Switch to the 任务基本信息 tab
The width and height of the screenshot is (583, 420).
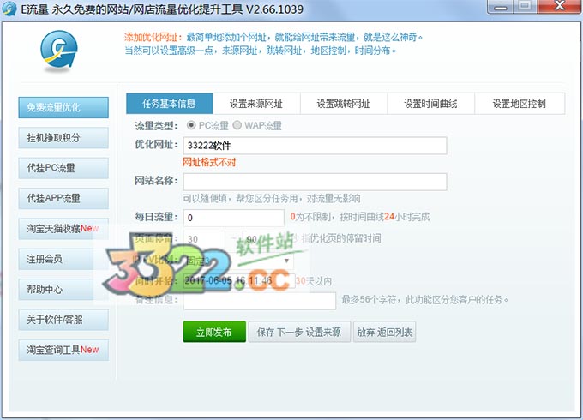(170, 104)
